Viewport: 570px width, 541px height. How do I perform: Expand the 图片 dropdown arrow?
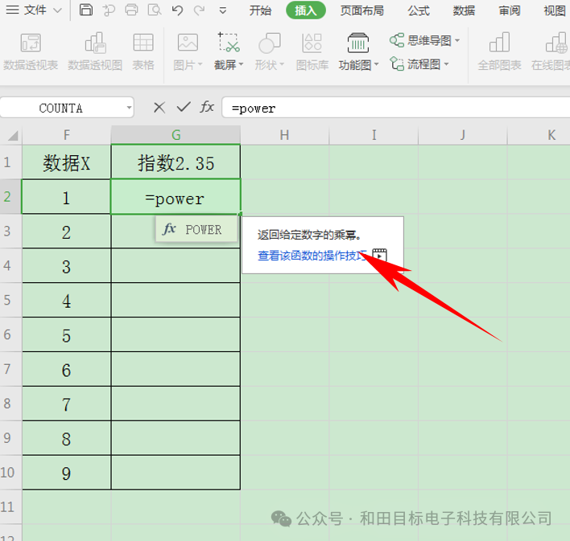(x=200, y=65)
